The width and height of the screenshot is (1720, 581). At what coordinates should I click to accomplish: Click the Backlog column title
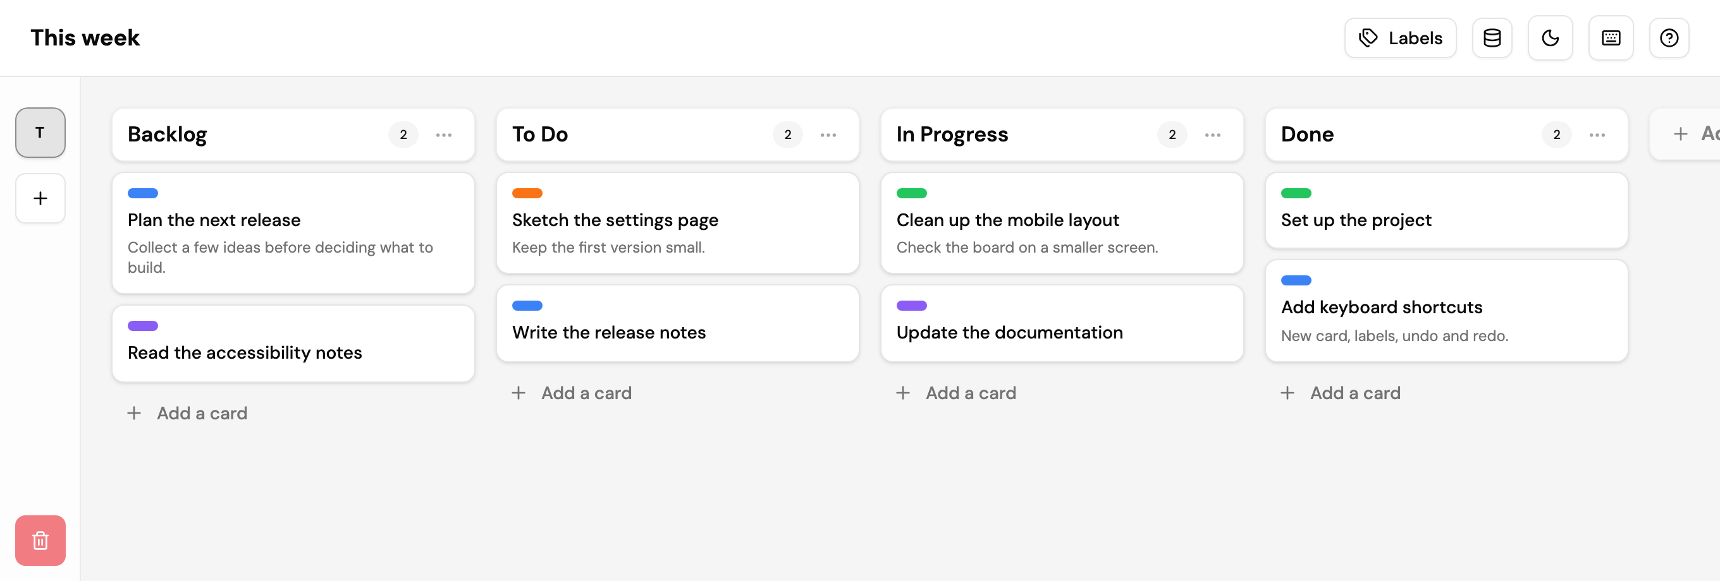[168, 135]
